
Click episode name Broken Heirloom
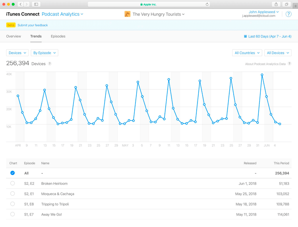coord(54,183)
